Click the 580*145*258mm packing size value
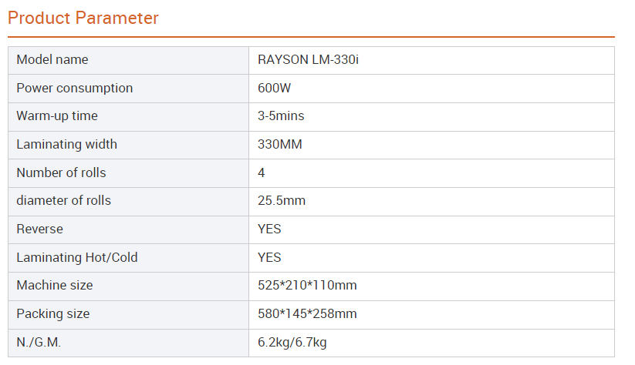 [307, 313]
